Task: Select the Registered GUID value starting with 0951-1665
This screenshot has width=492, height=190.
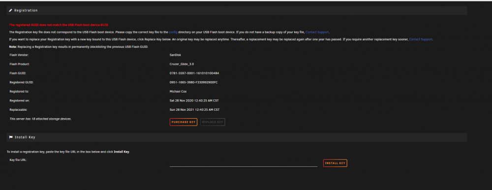Action: pyautogui.click(x=193, y=82)
